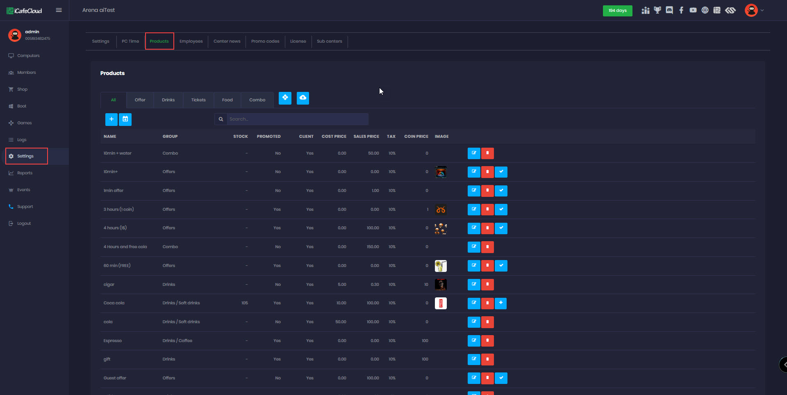The width and height of the screenshot is (787, 395).
Task: Click the product Search field
Action: [x=297, y=119]
